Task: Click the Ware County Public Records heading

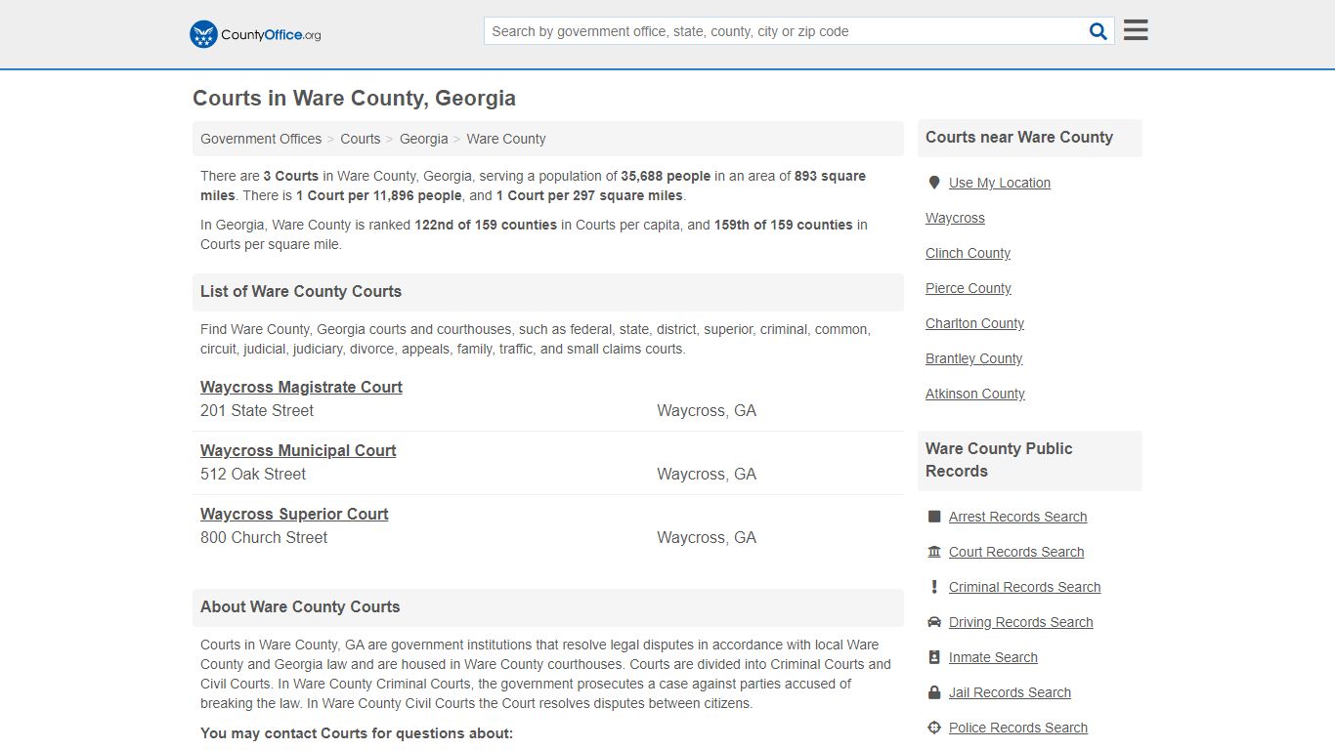Action: 999,460
